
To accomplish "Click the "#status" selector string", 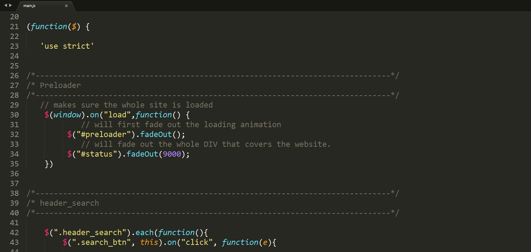I will (97, 154).
